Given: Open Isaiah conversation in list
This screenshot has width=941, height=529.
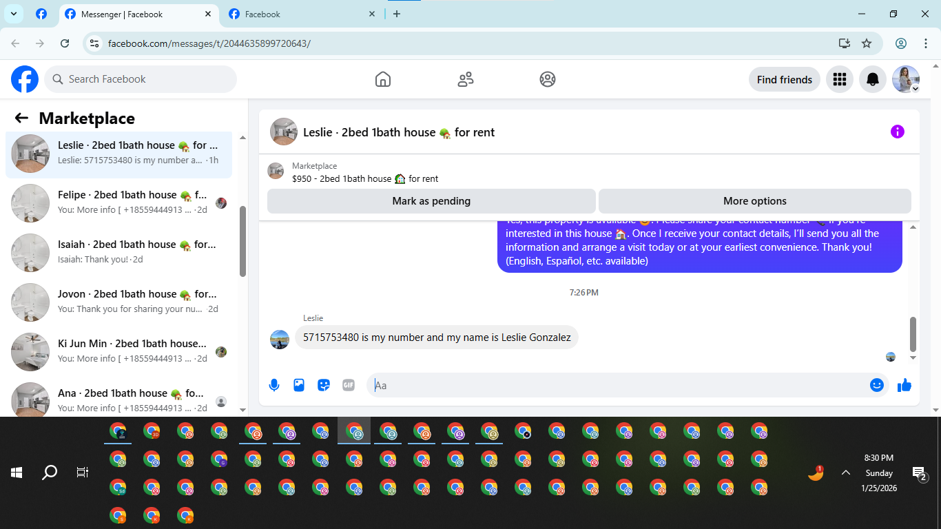Looking at the screenshot, I should pyautogui.click(x=118, y=252).
